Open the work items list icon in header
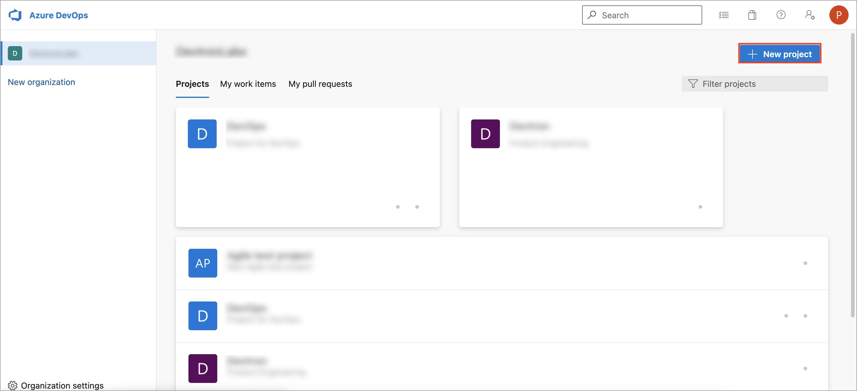The width and height of the screenshot is (857, 391). point(723,15)
